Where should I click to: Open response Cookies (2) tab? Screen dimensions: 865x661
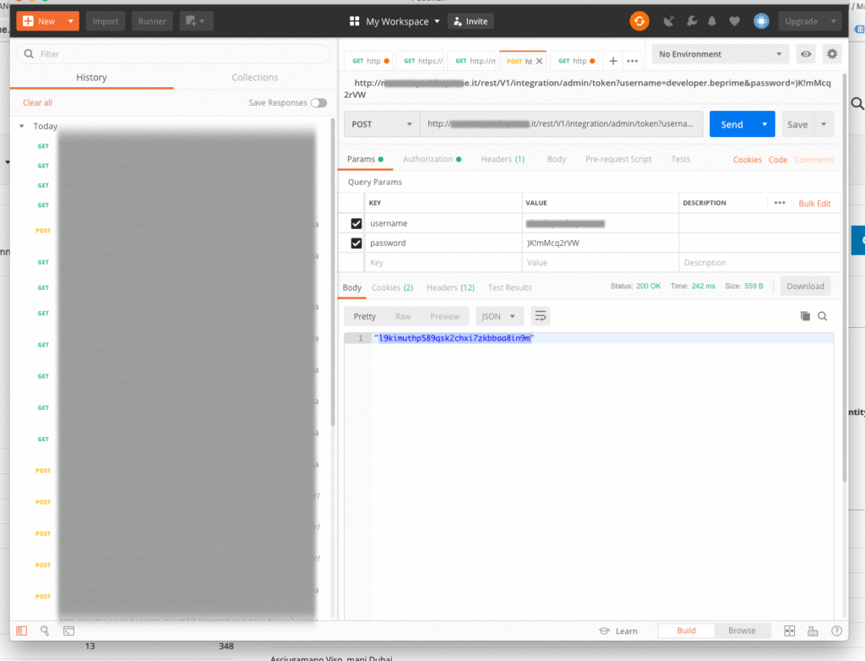(x=392, y=287)
